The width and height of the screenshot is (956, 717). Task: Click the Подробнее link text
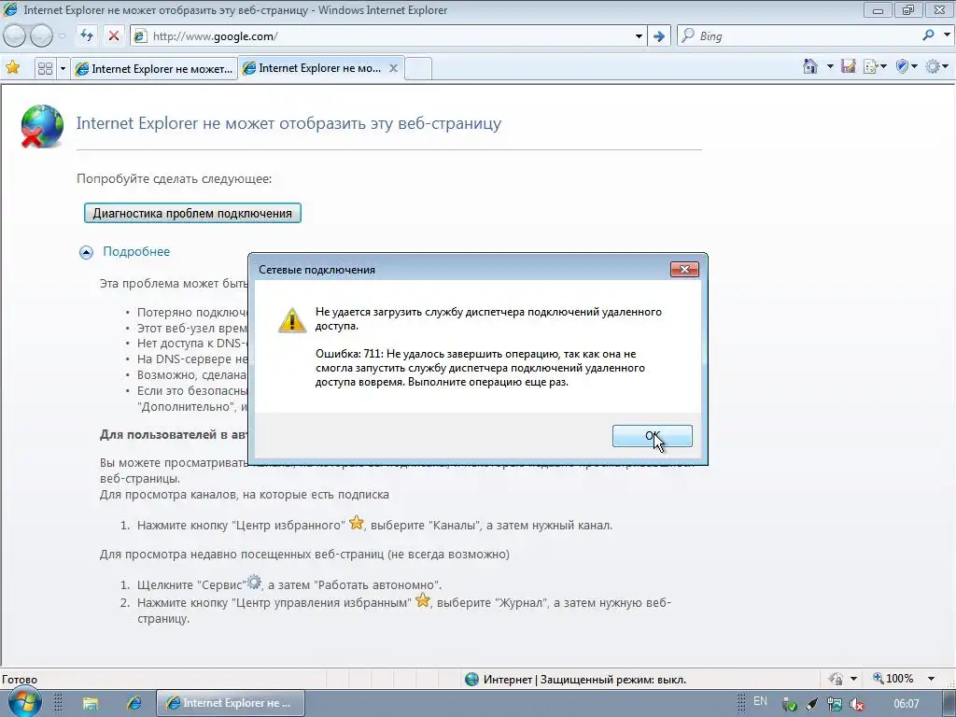click(x=136, y=251)
